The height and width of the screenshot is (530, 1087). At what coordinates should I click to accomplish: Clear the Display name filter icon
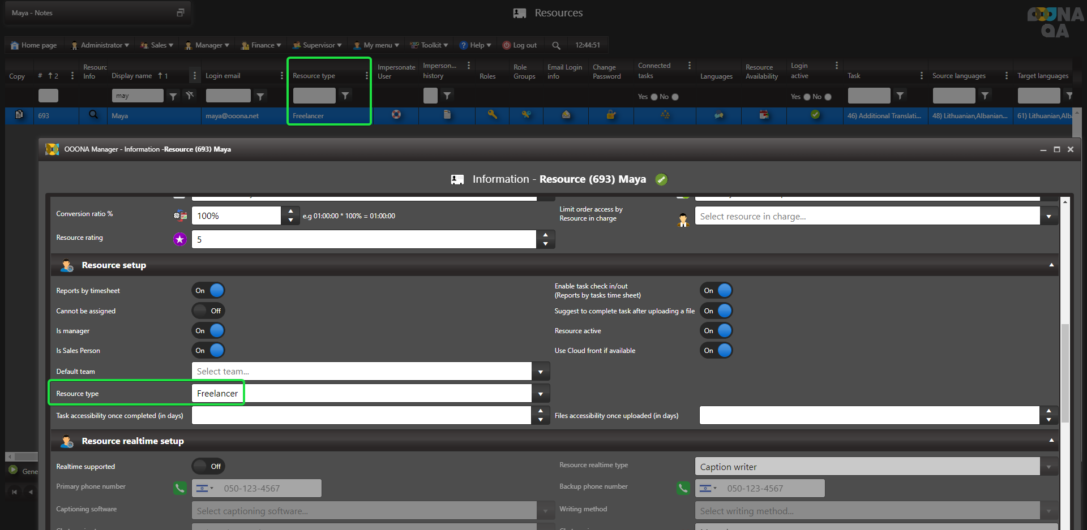tap(190, 96)
